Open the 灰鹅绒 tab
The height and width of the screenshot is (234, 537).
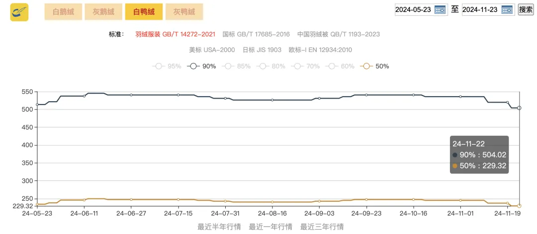(x=103, y=12)
